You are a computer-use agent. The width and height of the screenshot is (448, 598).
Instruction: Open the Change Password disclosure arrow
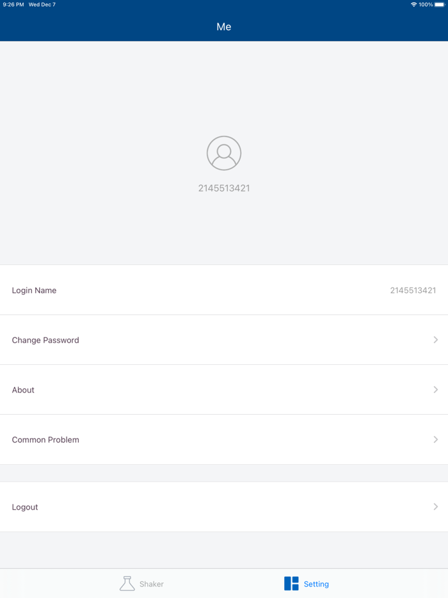click(x=436, y=339)
